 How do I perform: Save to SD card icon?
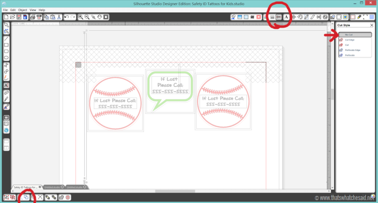click(x=25, y=17)
